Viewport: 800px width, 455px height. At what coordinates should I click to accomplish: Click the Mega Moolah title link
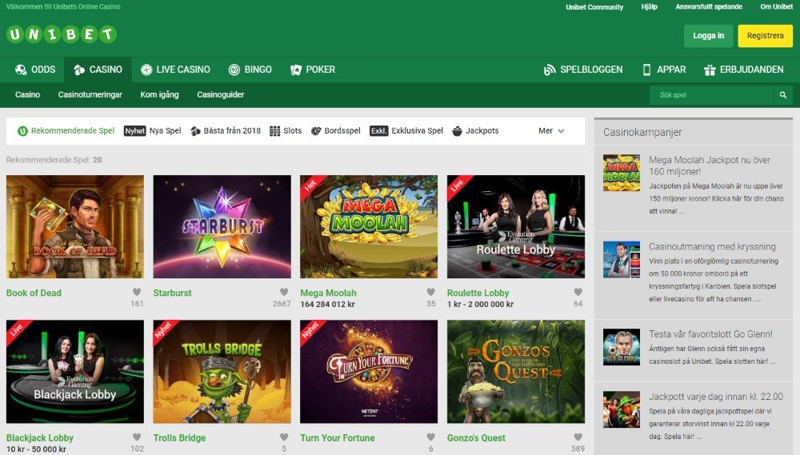(x=328, y=293)
